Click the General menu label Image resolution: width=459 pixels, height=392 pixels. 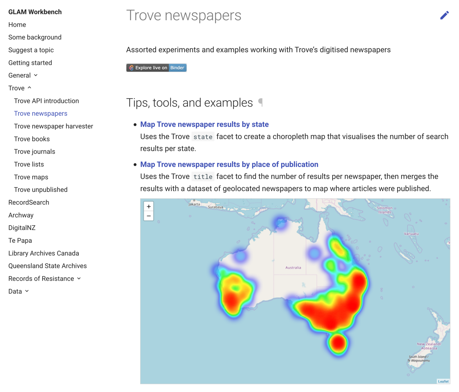19,75
